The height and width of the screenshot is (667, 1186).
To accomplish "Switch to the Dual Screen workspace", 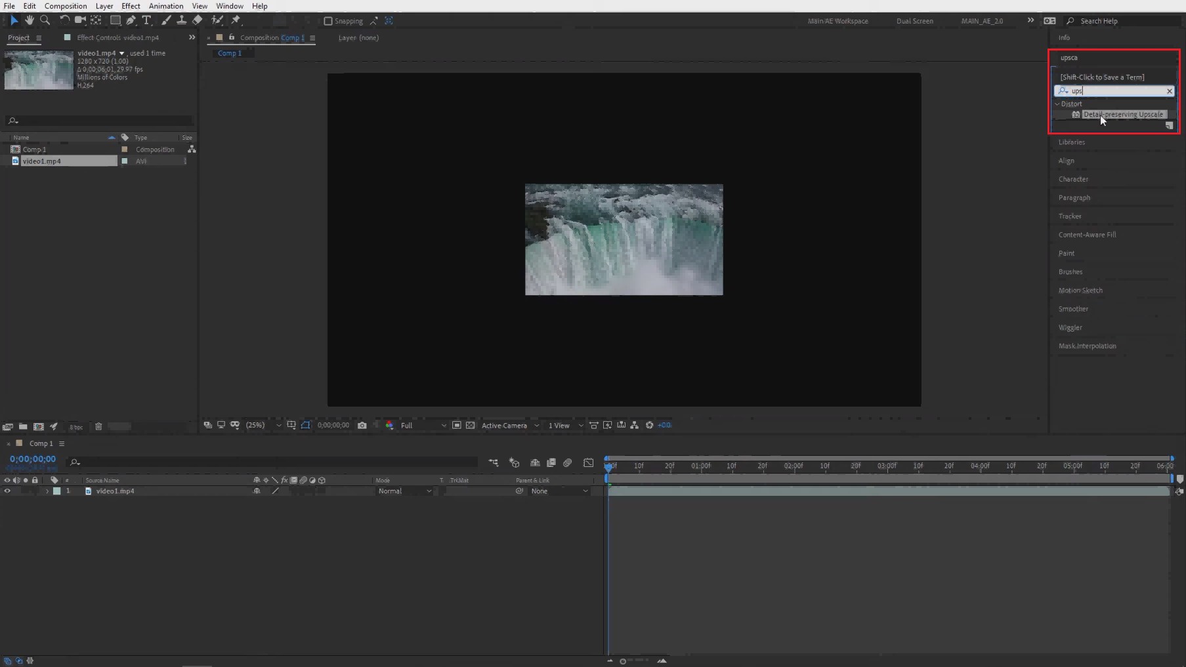I will (x=914, y=21).
